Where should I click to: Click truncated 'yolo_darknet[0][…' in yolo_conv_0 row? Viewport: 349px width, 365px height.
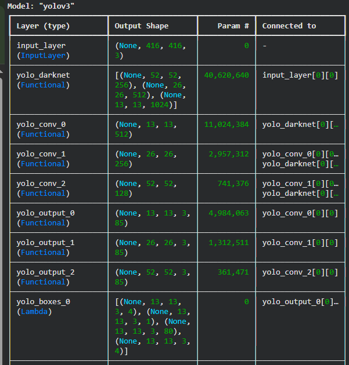[300, 125]
